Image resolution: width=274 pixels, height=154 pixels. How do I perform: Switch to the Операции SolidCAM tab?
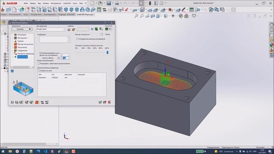[66, 15]
